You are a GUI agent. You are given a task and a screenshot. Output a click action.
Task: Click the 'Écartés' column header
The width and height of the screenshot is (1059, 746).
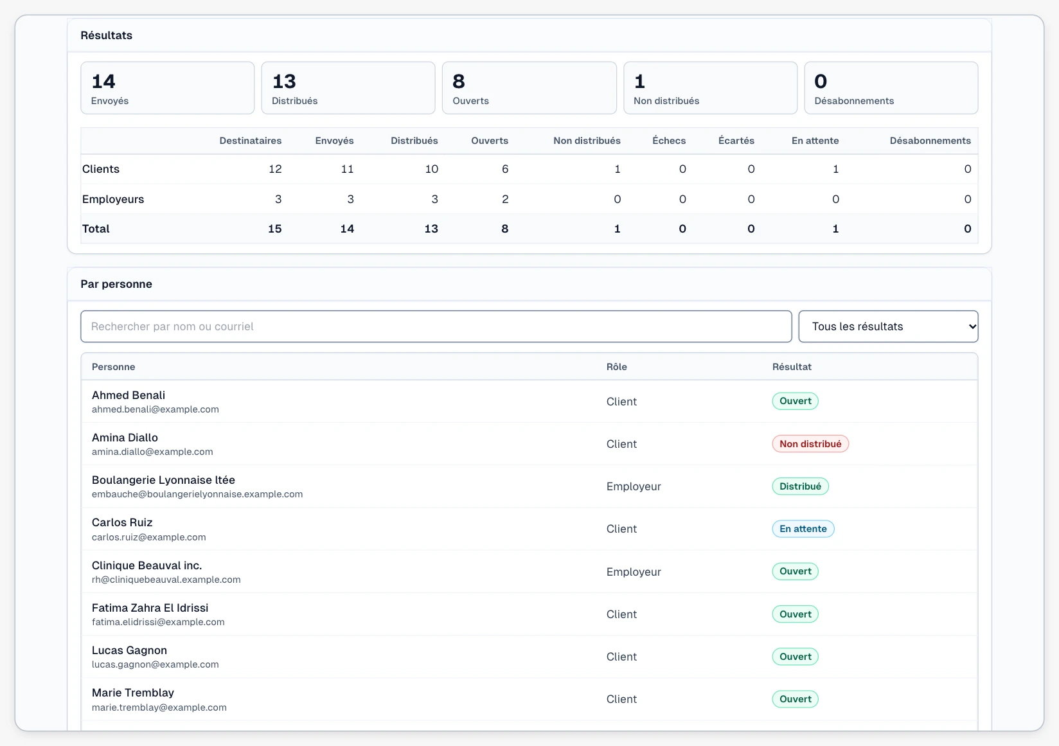[736, 141]
